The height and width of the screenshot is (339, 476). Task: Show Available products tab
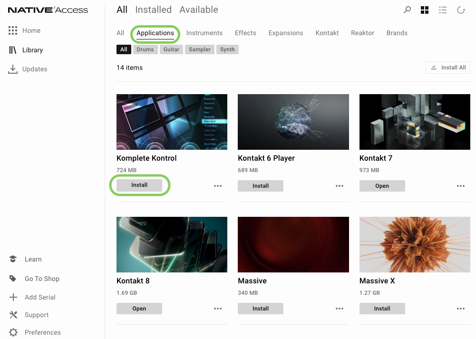point(199,10)
